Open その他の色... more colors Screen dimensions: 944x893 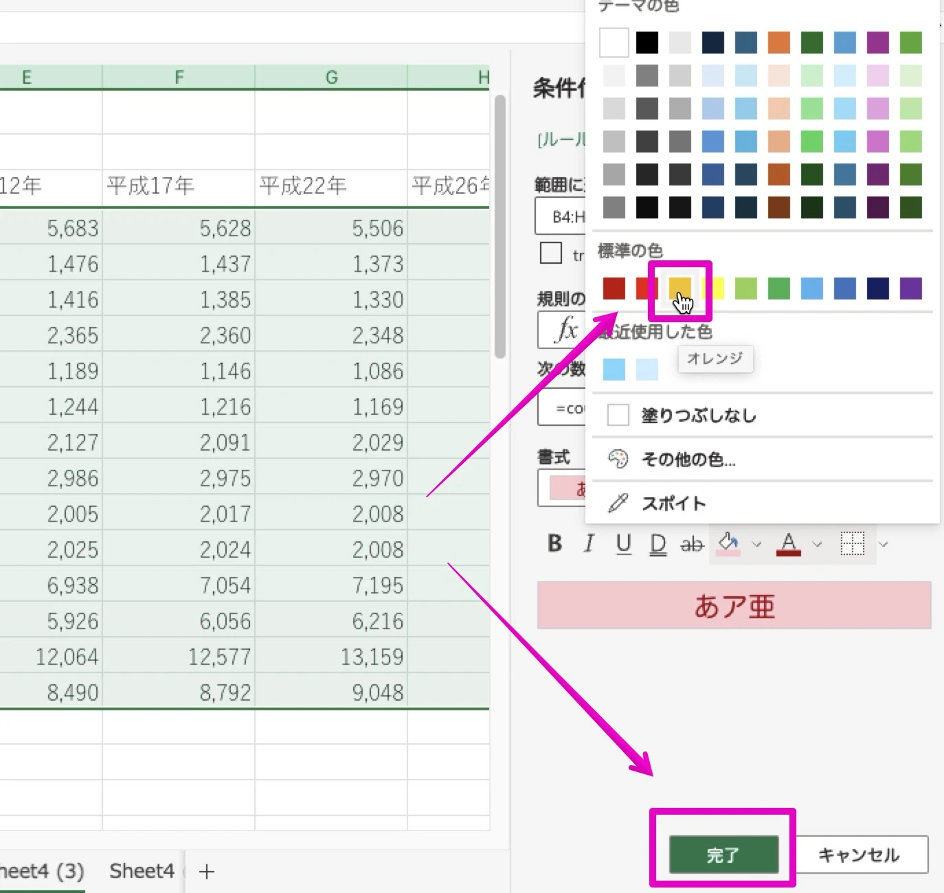[763, 459]
